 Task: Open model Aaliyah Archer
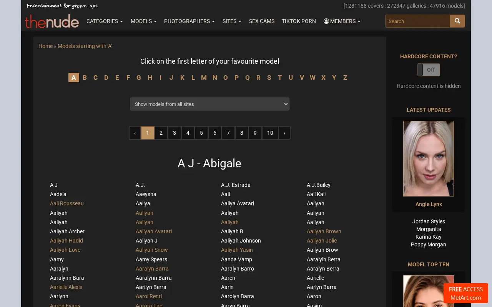[x=67, y=231]
